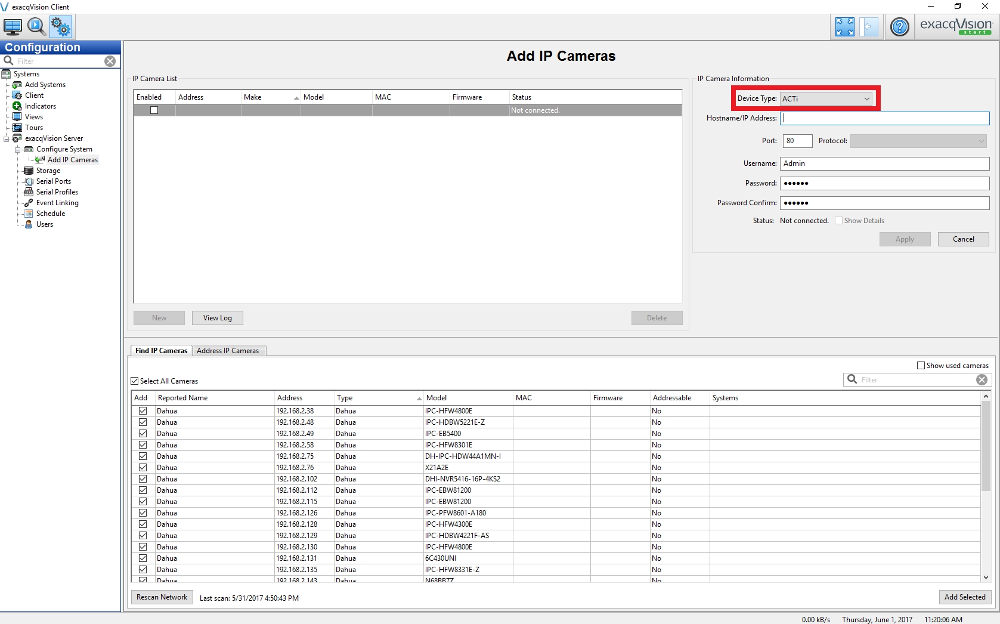Click the Configuration gears icon
Viewport: 1000px width, 624px height.
[x=61, y=27]
